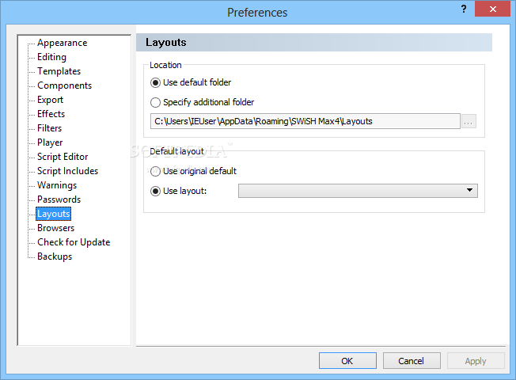
Task: Open the Player preferences page
Action: (x=50, y=142)
